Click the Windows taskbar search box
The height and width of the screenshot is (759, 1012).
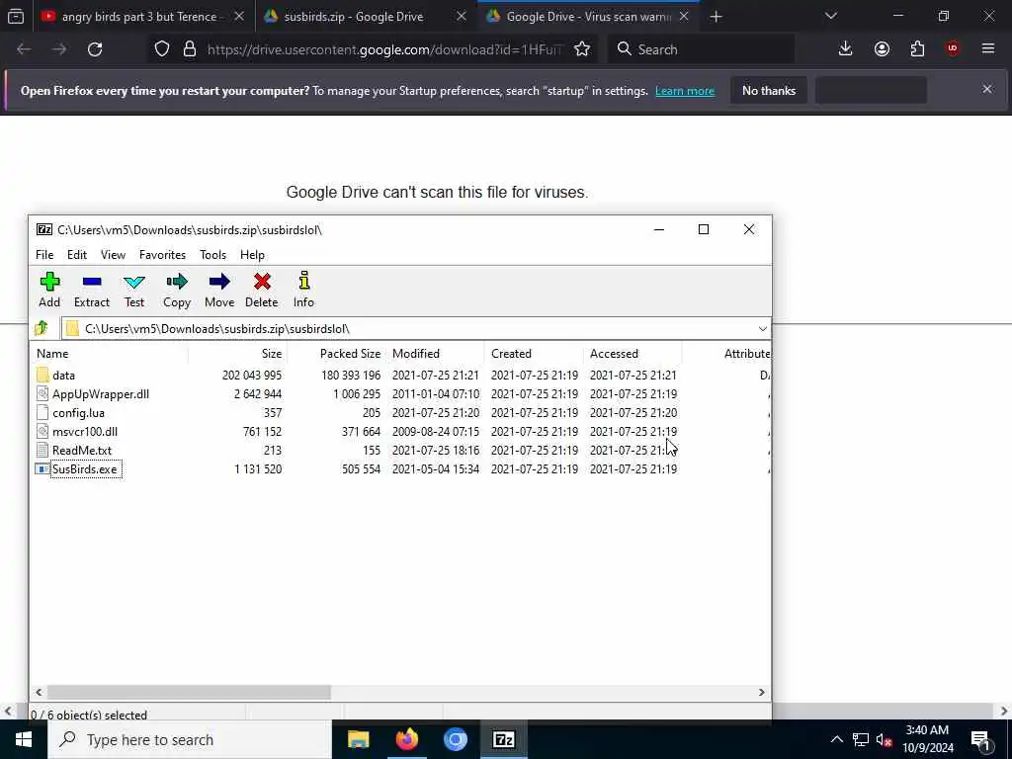[x=190, y=739]
